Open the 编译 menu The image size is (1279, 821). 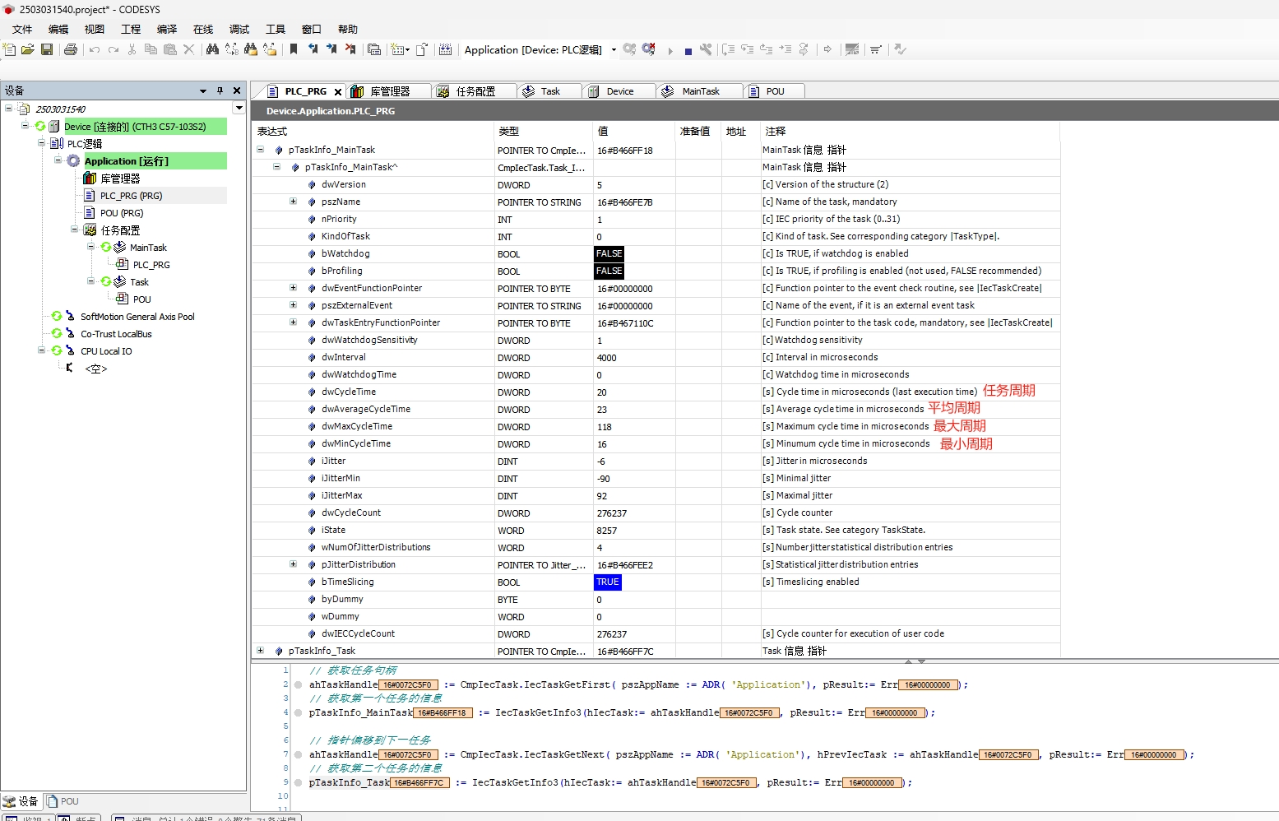[167, 29]
